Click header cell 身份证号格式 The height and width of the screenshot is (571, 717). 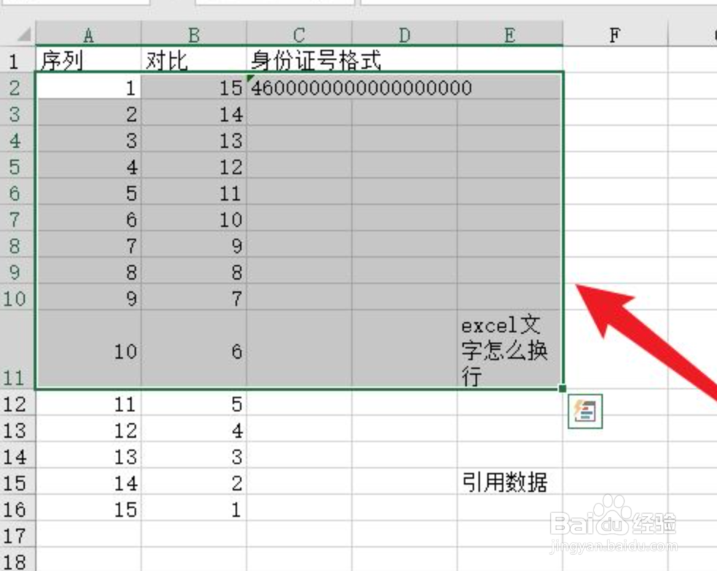point(299,60)
